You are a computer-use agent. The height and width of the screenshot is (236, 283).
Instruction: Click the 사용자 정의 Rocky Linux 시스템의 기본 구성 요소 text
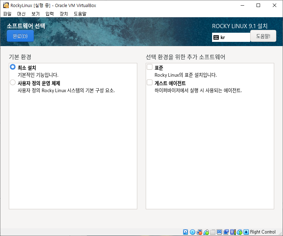tap(66, 90)
